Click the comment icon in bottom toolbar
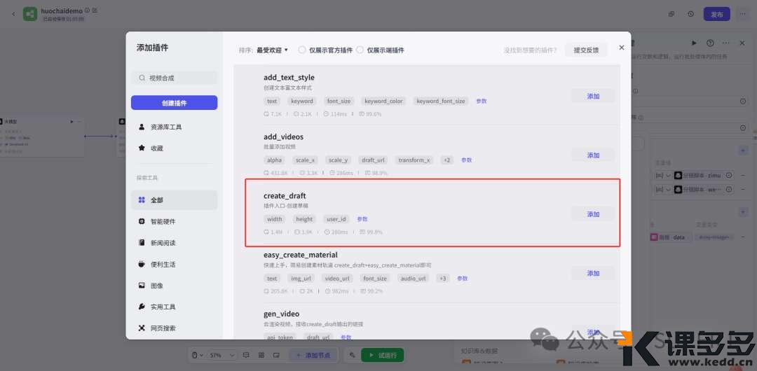The width and height of the screenshot is (757, 371). pos(246,355)
